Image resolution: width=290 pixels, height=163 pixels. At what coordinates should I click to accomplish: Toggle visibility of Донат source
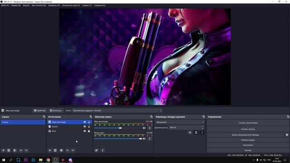85,127
